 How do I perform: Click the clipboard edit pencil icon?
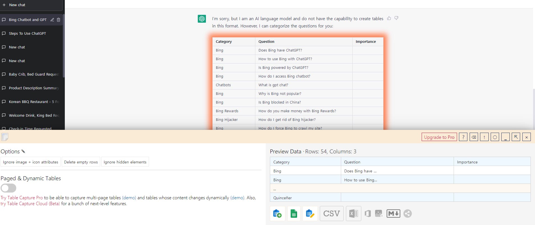pyautogui.click(x=310, y=214)
